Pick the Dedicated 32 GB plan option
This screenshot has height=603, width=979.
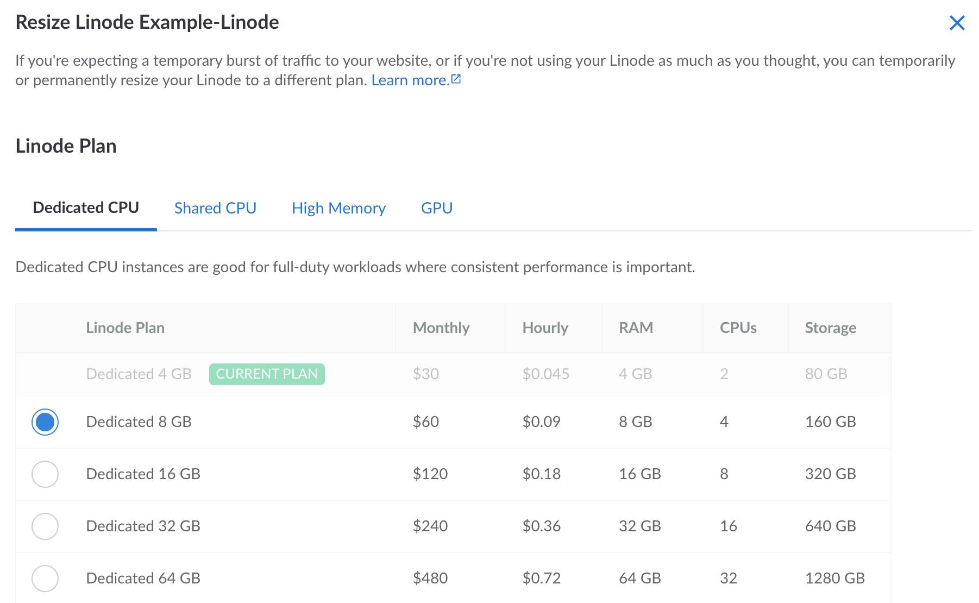(46, 526)
